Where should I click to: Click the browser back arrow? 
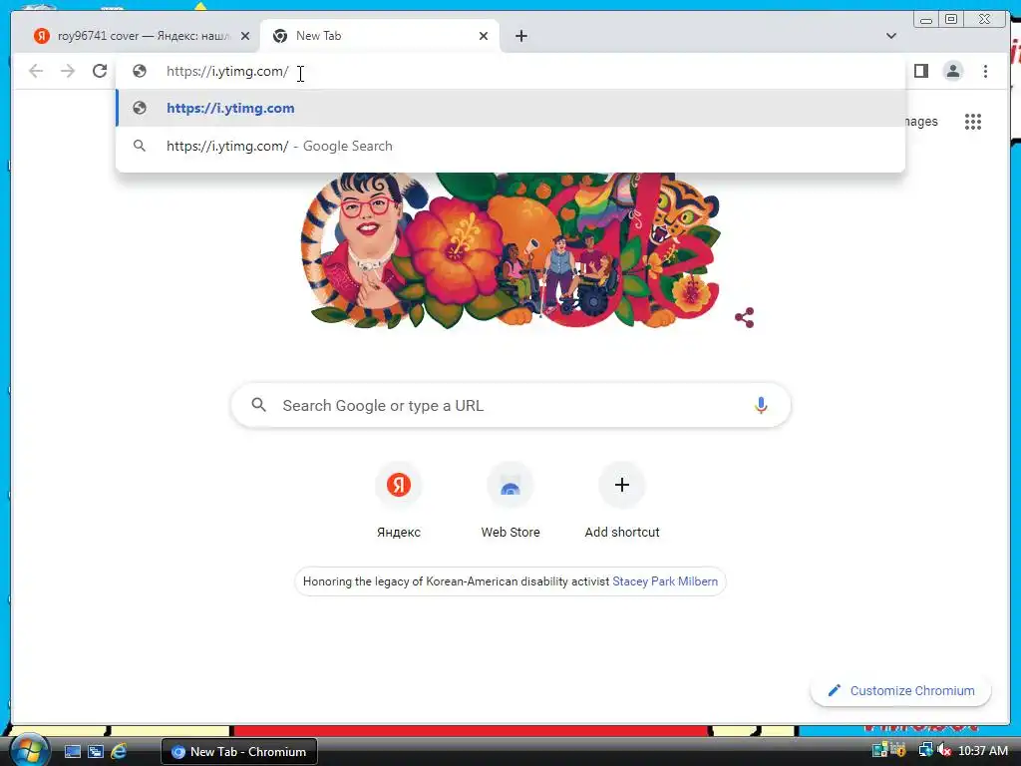click(36, 71)
